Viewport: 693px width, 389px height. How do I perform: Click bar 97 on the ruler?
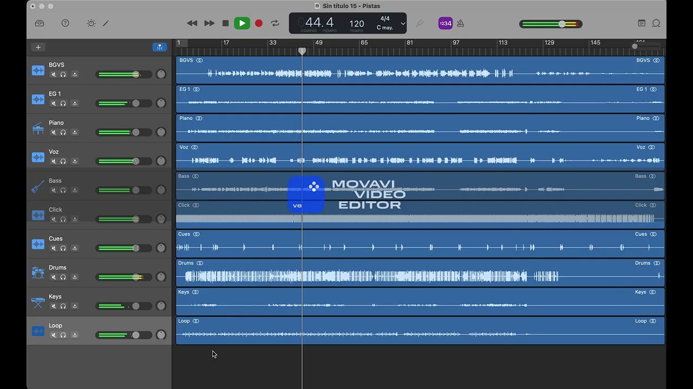(456, 43)
